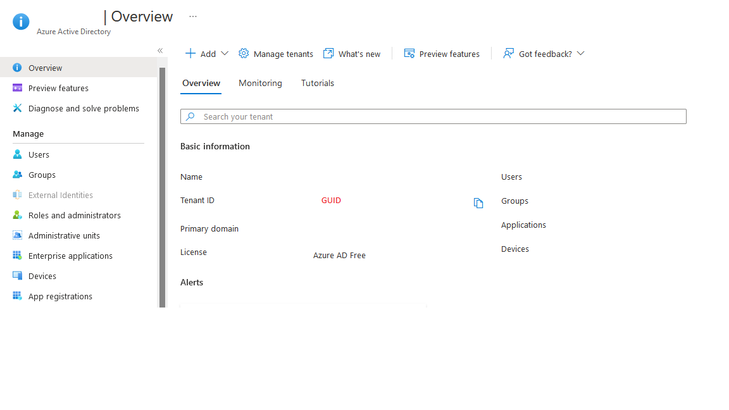The image size is (729, 410).
Task: Click the Groups label in Basic information
Action: [514, 201]
